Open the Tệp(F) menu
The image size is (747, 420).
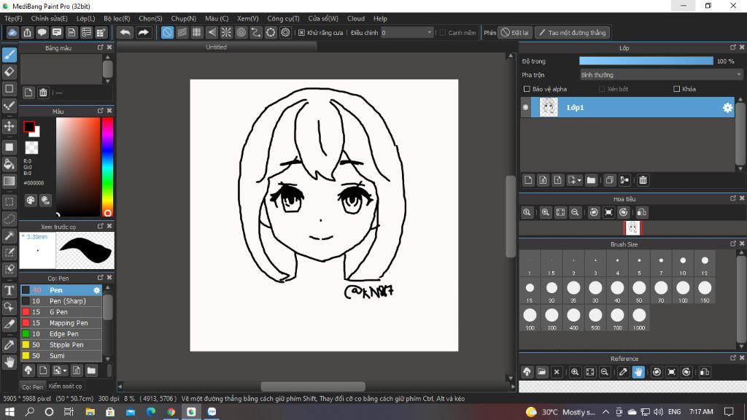(x=13, y=18)
